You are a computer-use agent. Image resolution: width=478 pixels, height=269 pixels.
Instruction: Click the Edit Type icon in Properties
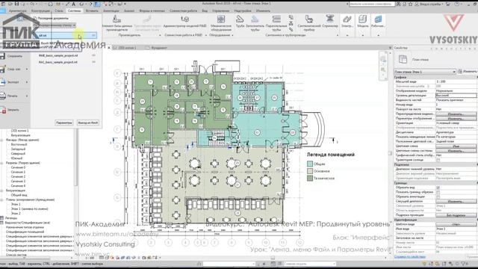tap(460, 72)
